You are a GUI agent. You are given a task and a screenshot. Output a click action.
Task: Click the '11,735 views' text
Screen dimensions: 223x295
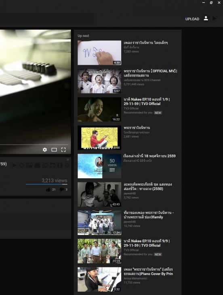[132, 282]
